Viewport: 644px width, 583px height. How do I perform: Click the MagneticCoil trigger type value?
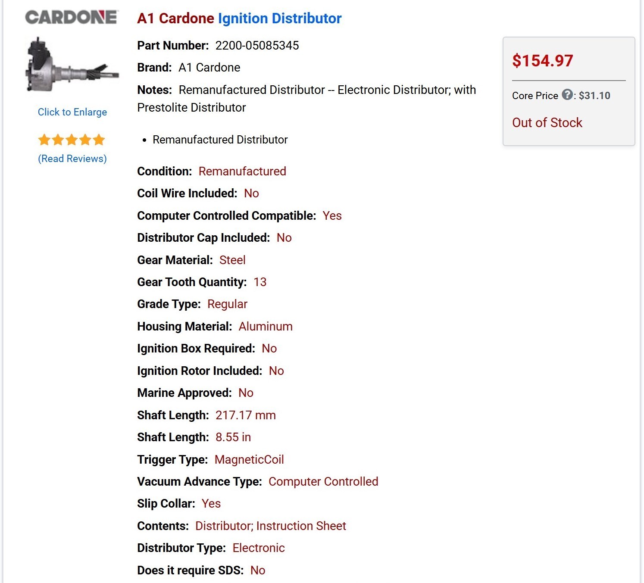coord(249,460)
